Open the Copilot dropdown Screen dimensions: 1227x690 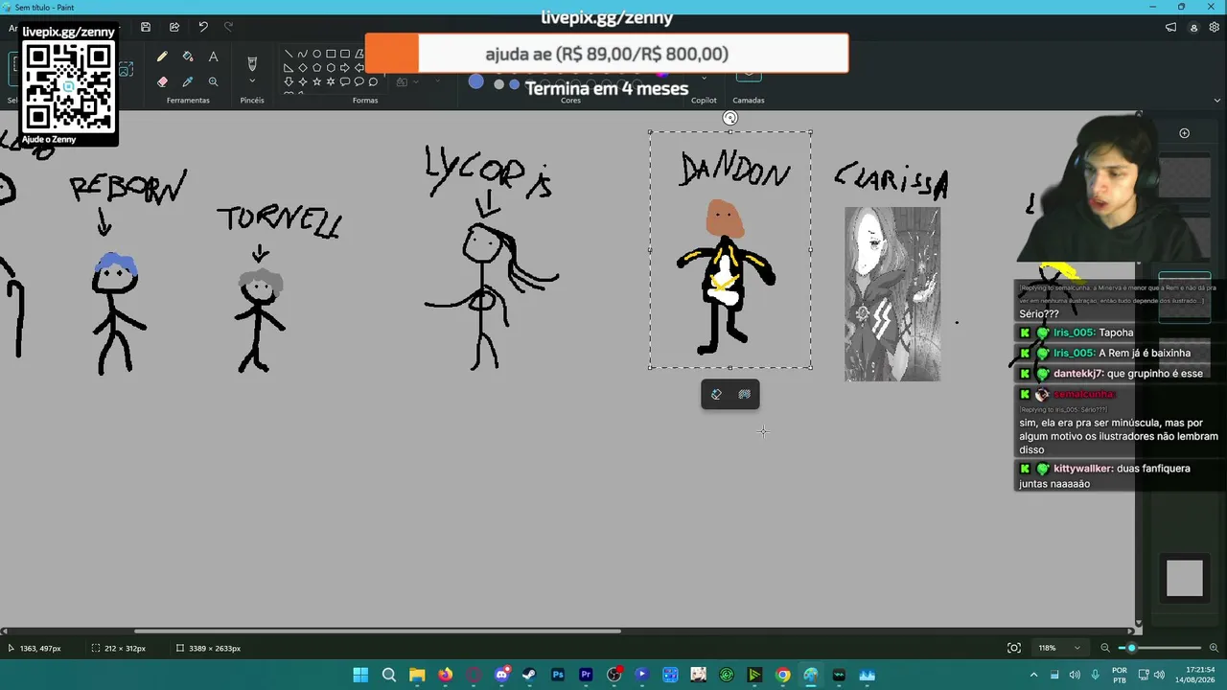(x=704, y=79)
